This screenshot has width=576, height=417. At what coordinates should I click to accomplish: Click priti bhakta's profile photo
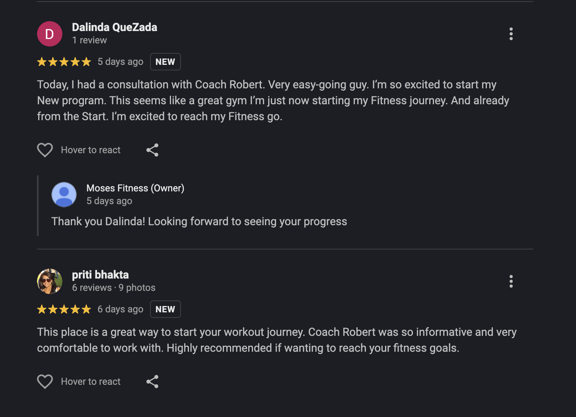point(50,281)
